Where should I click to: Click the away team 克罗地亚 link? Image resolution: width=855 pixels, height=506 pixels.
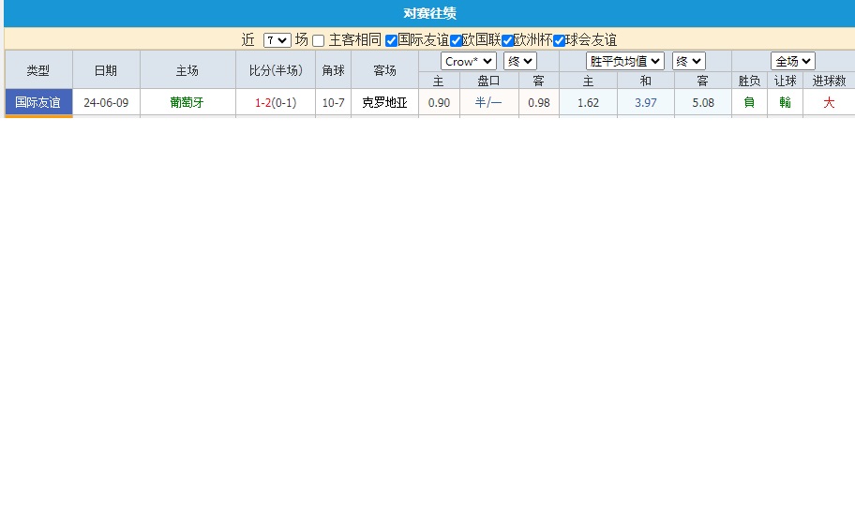point(384,102)
